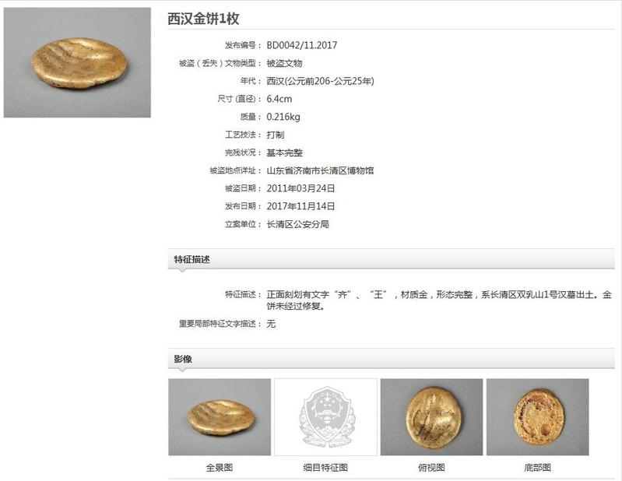Click the 底部图 caption label
Screen dimensions: 622x481
[537, 468]
